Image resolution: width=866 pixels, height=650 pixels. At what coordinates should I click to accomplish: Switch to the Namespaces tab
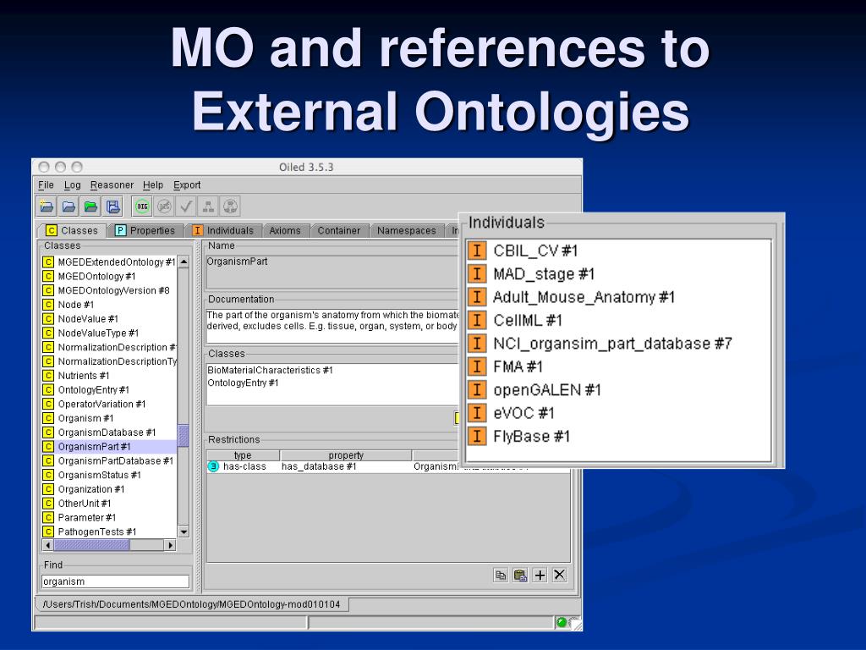(x=407, y=230)
